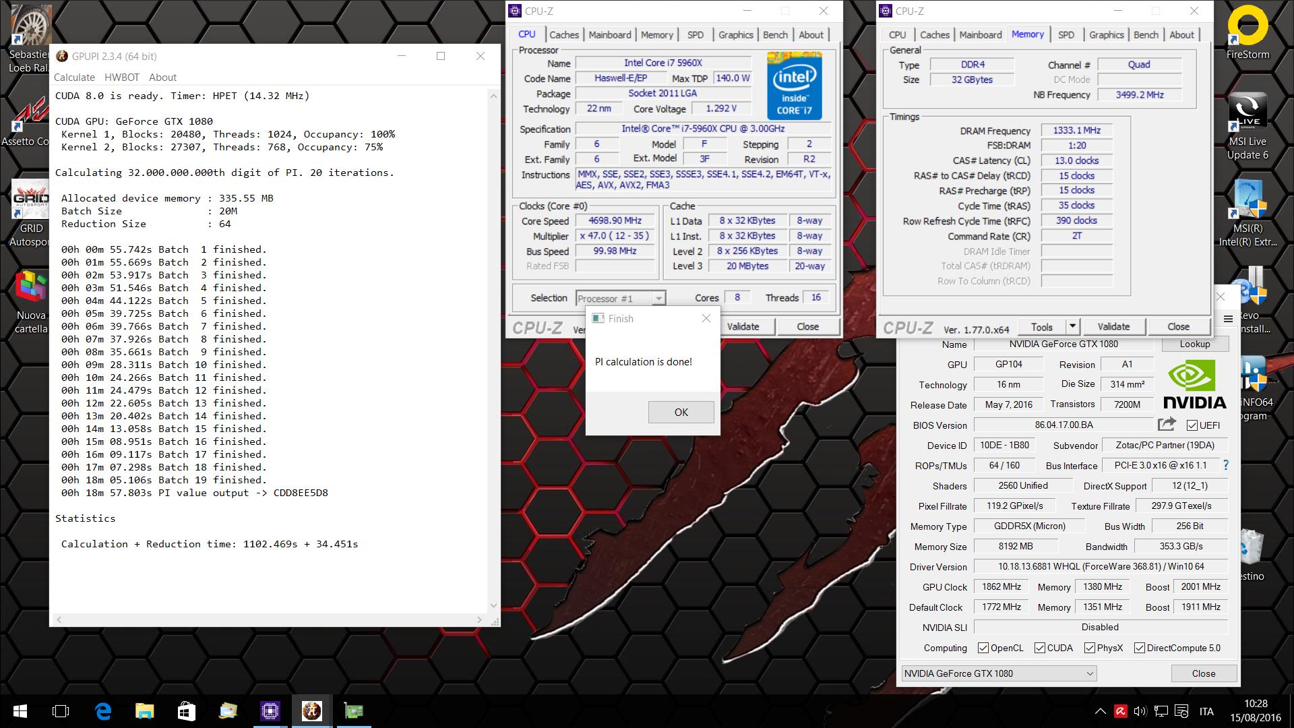Screen dimensions: 1294x728
Task: Switch to Mainboard tab in left CPU-Z
Action: (610, 35)
